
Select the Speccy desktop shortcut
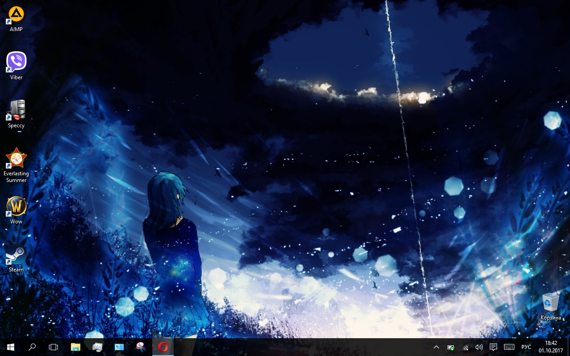pyautogui.click(x=16, y=114)
